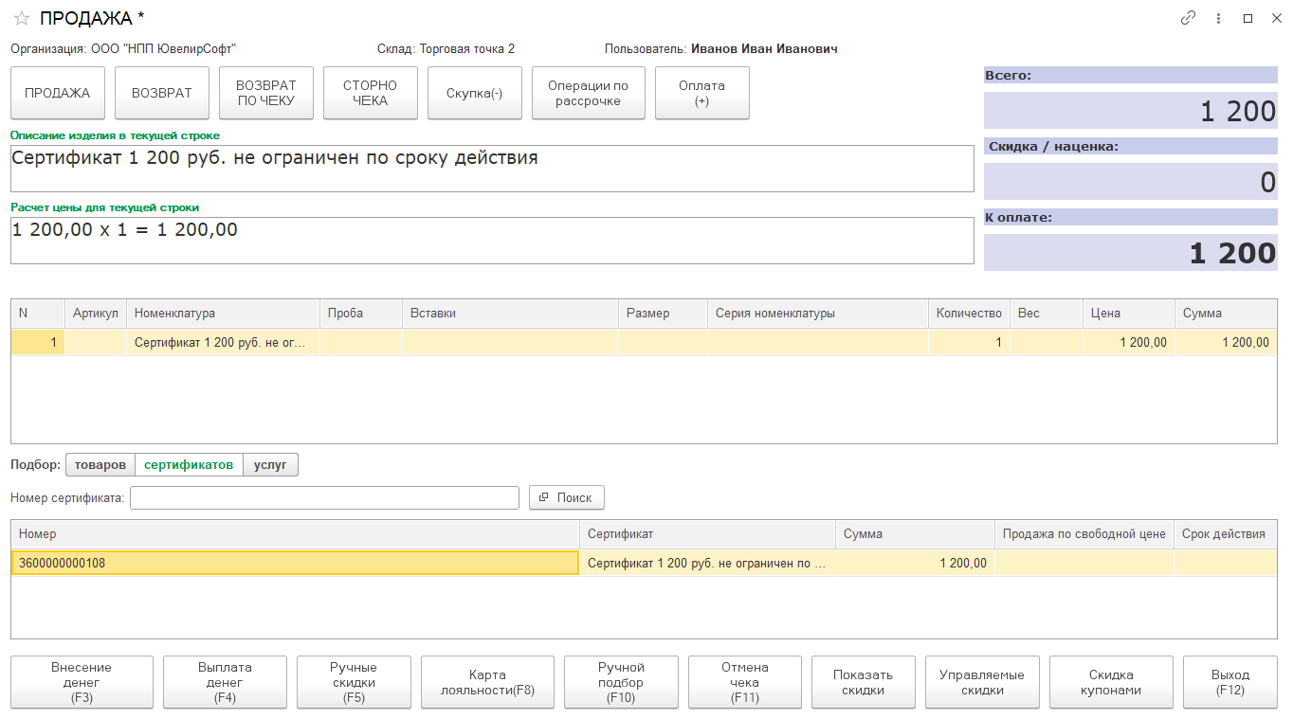The image size is (1293, 719).
Task: Open Скидка купонами
Action: pos(1111,682)
